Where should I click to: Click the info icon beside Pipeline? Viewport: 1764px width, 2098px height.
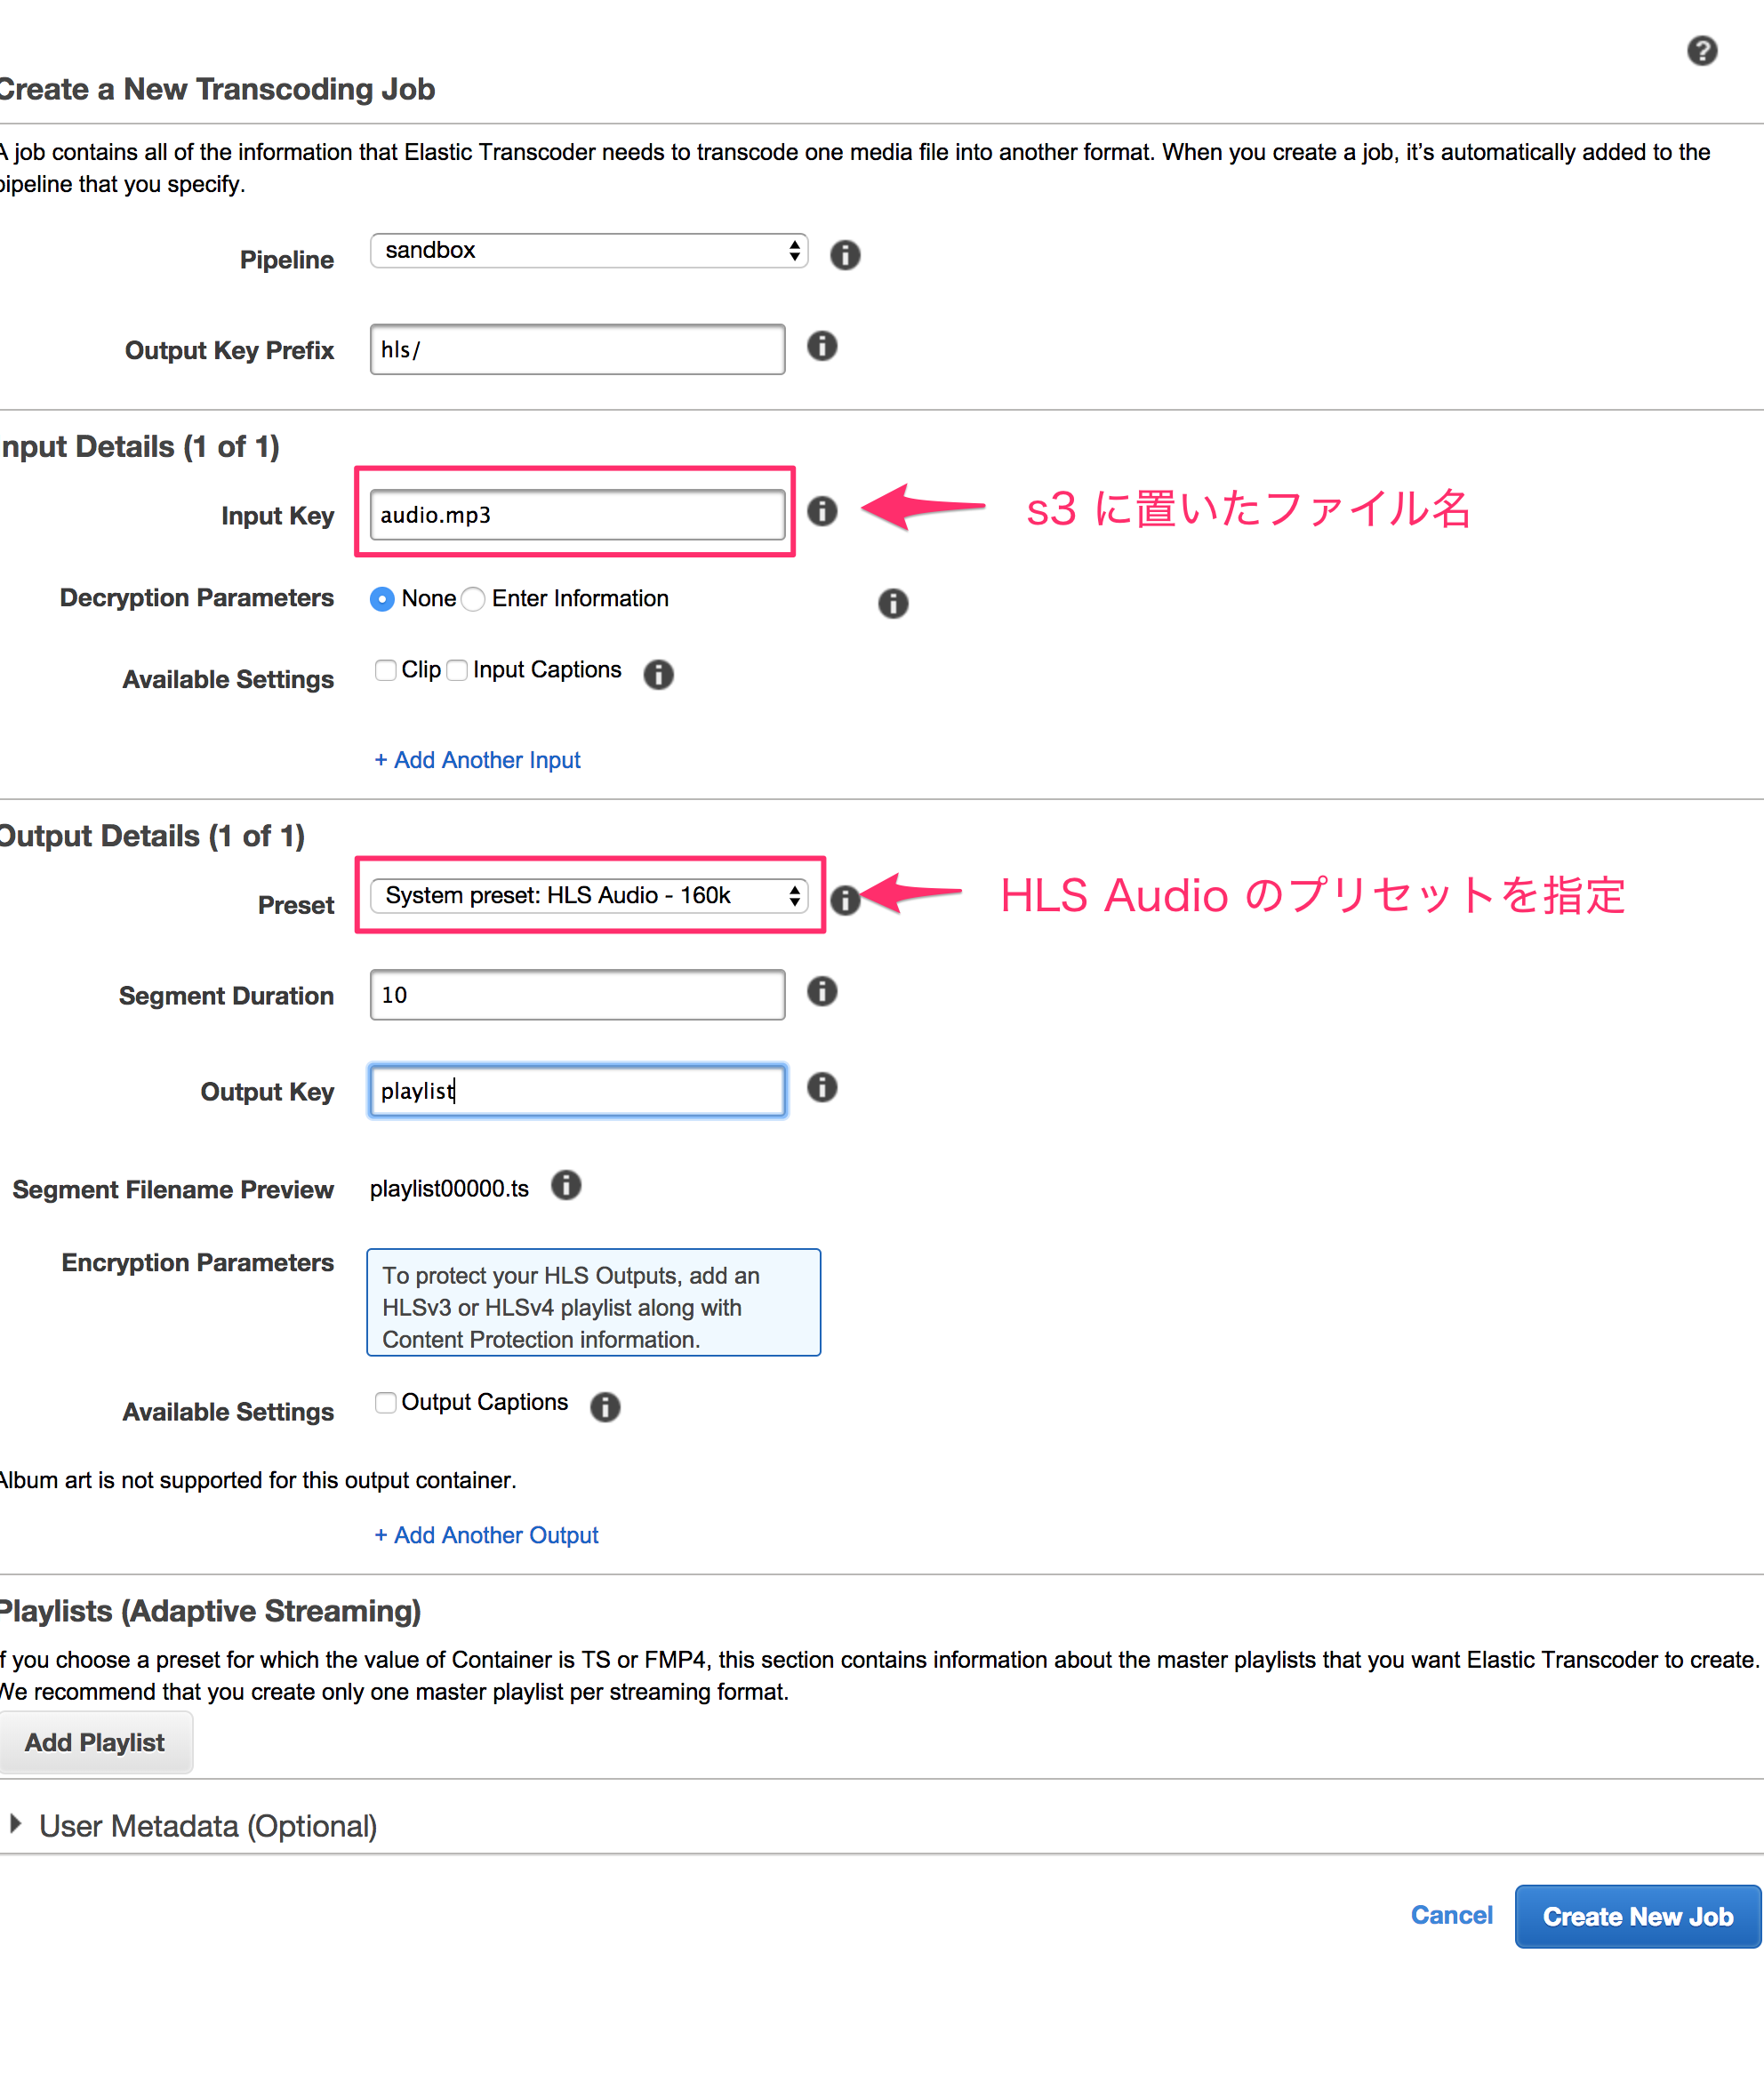[x=845, y=255]
